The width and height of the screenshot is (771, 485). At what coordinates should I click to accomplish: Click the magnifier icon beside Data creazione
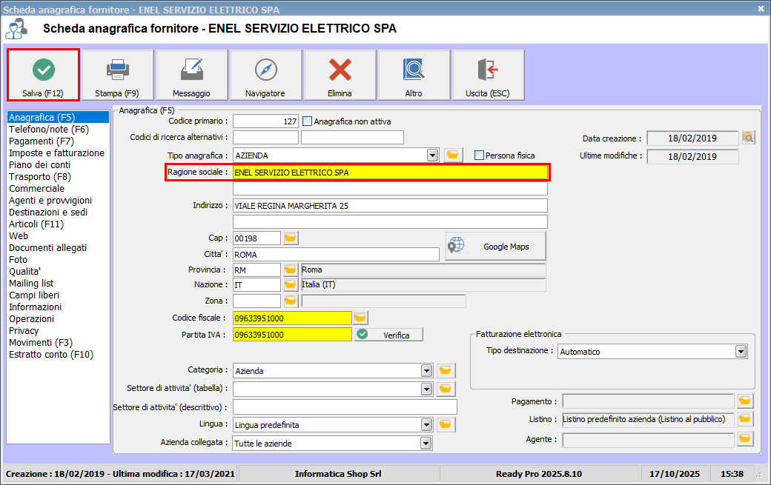pyautogui.click(x=748, y=138)
